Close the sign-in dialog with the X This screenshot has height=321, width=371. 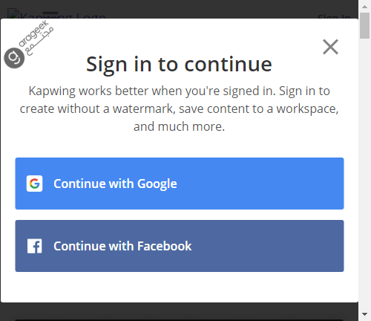(x=330, y=47)
